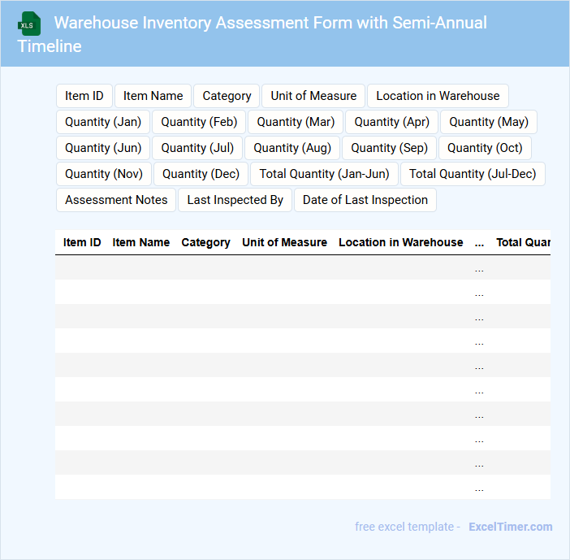
Task: Select the Total Quantity (Jan-Jun) tag
Action: click(x=324, y=174)
